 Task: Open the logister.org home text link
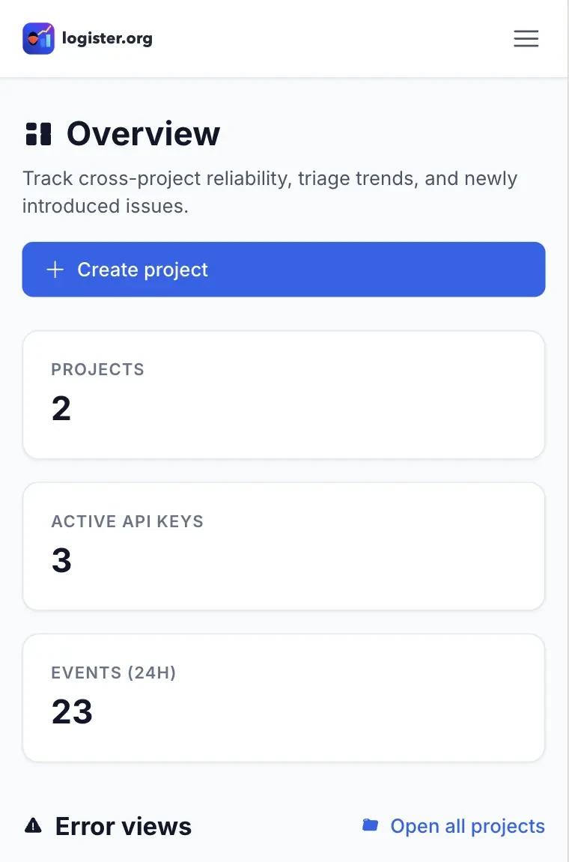tap(107, 38)
